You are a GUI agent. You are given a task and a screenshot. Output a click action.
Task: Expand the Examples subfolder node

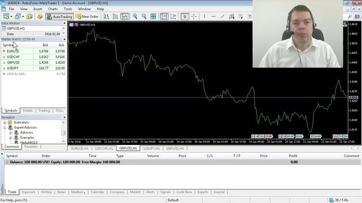10,138
